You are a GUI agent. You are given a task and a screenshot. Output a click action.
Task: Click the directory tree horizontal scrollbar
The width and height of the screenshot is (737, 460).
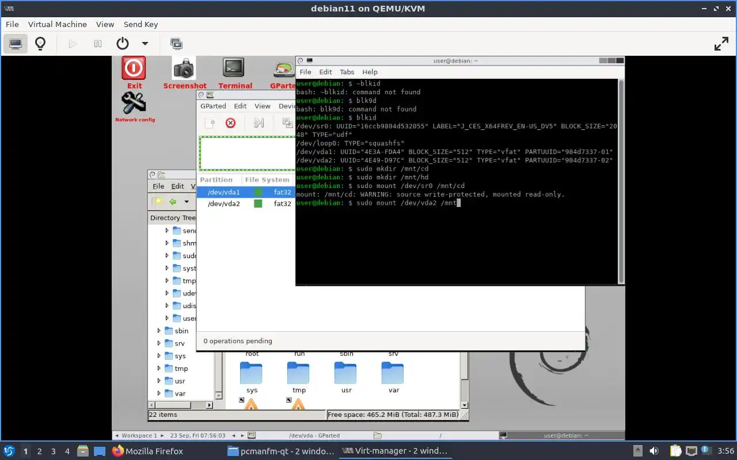click(x=181, y=405)
